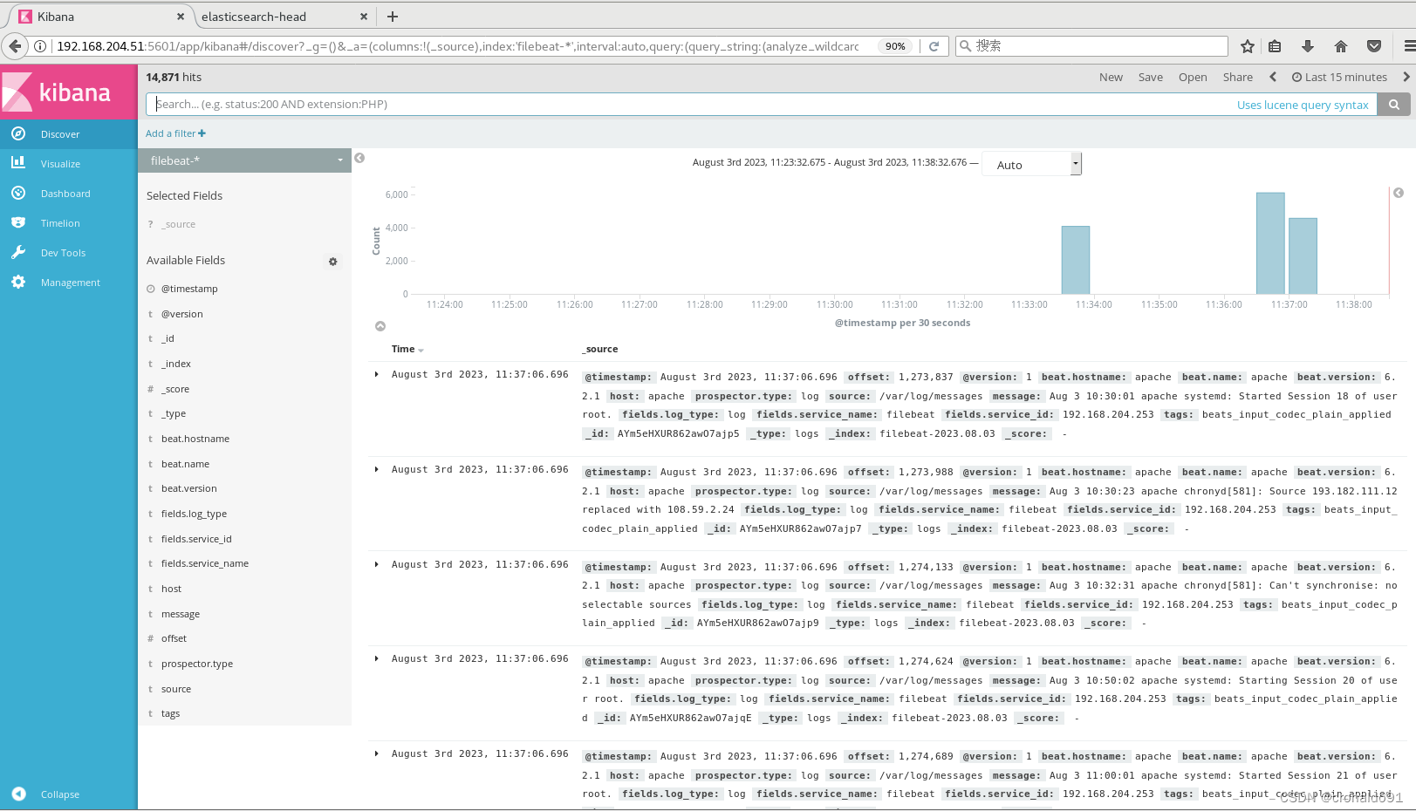This screenshot has height=811, width=1416.
Task: Open the Timelion mask icon
Action: click(18, 222)
